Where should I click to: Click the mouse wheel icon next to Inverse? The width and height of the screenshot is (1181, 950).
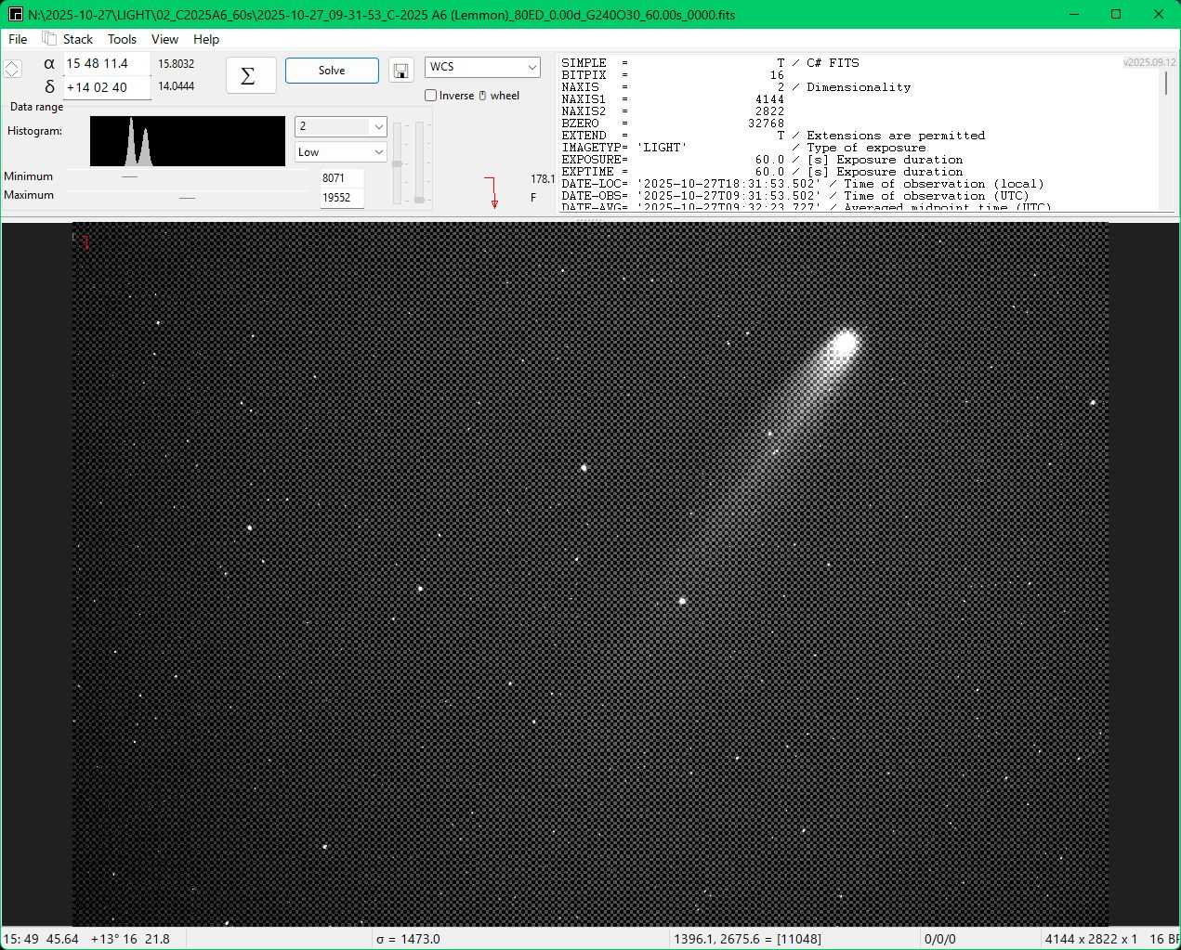point(482,96)
